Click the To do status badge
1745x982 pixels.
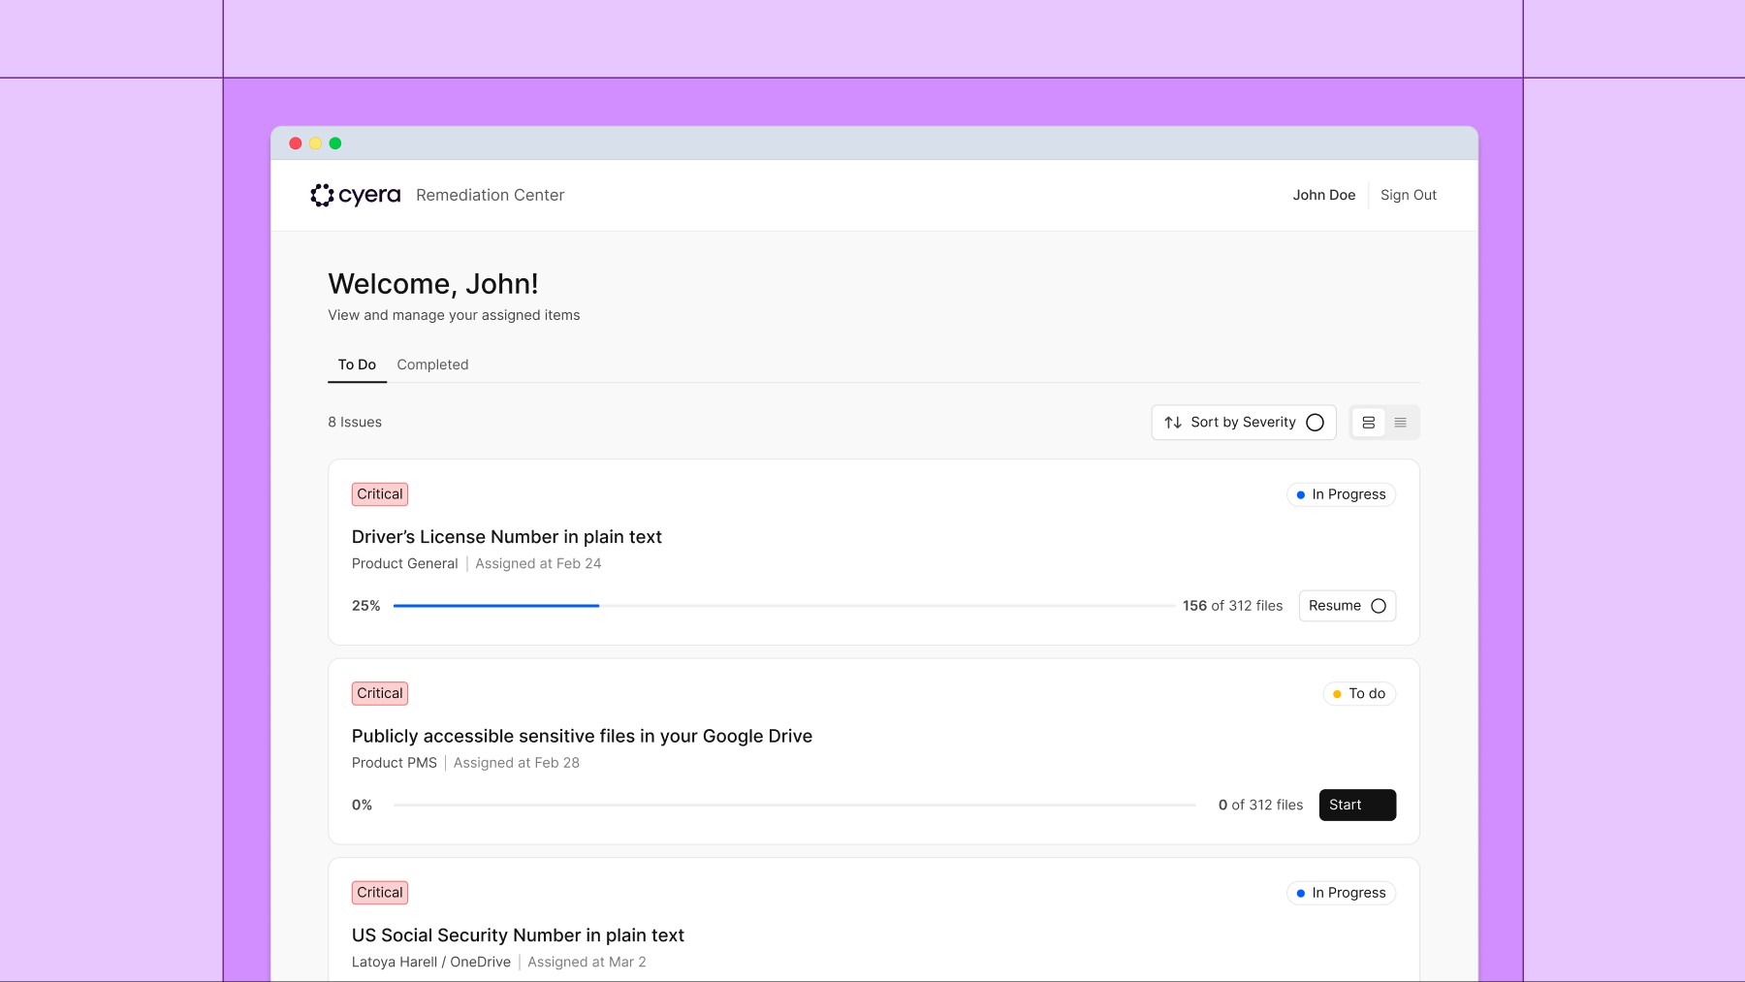pyautogui.click(x=1359, y=694)
